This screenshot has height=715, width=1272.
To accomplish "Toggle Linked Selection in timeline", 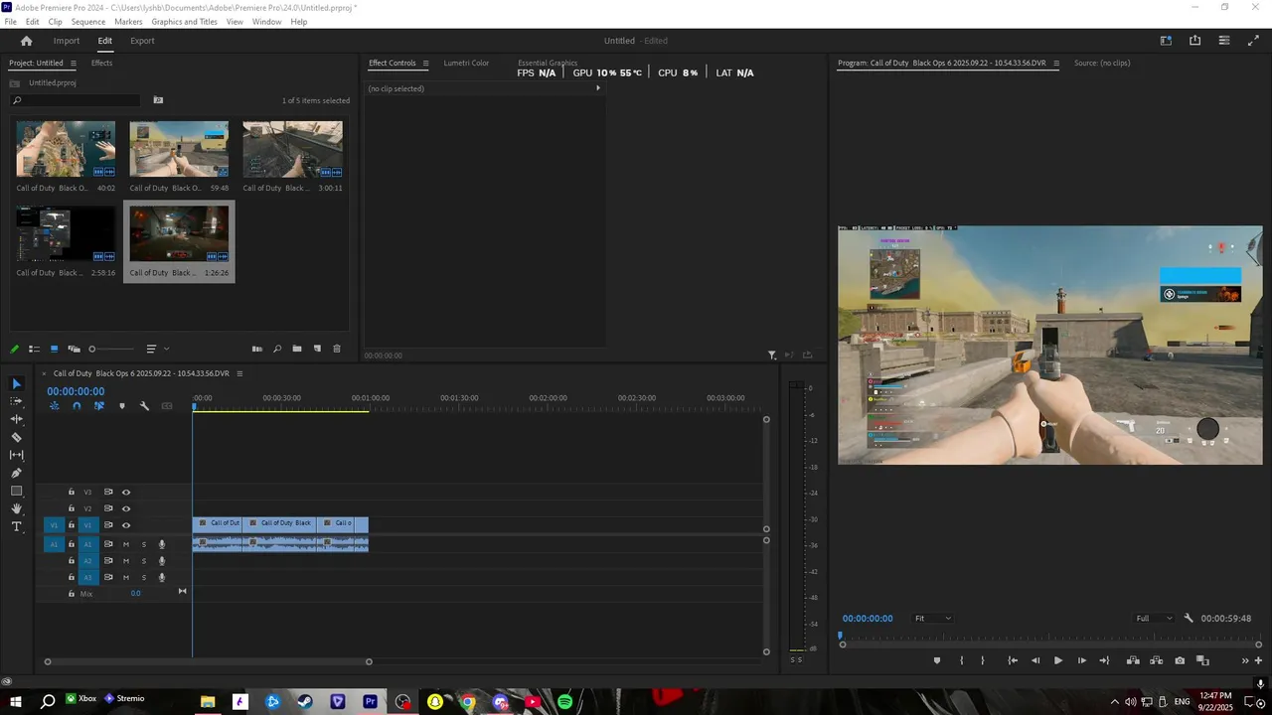I will pos(99,405).
